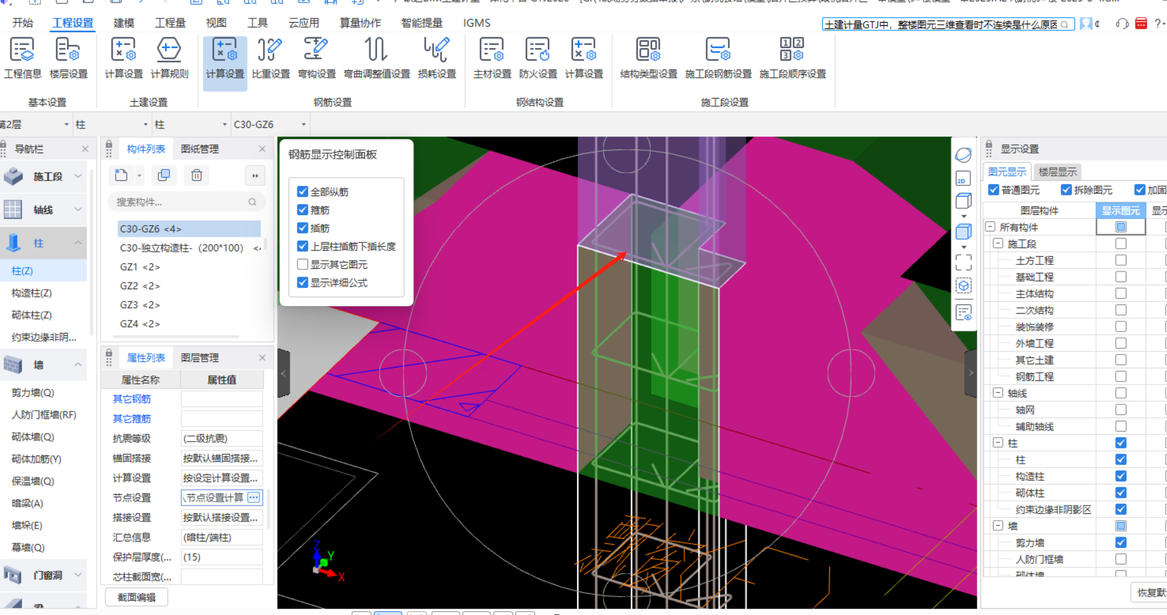Open 工程信息 project info
The width and height of the screenshot is (1167, 615).
23,58
